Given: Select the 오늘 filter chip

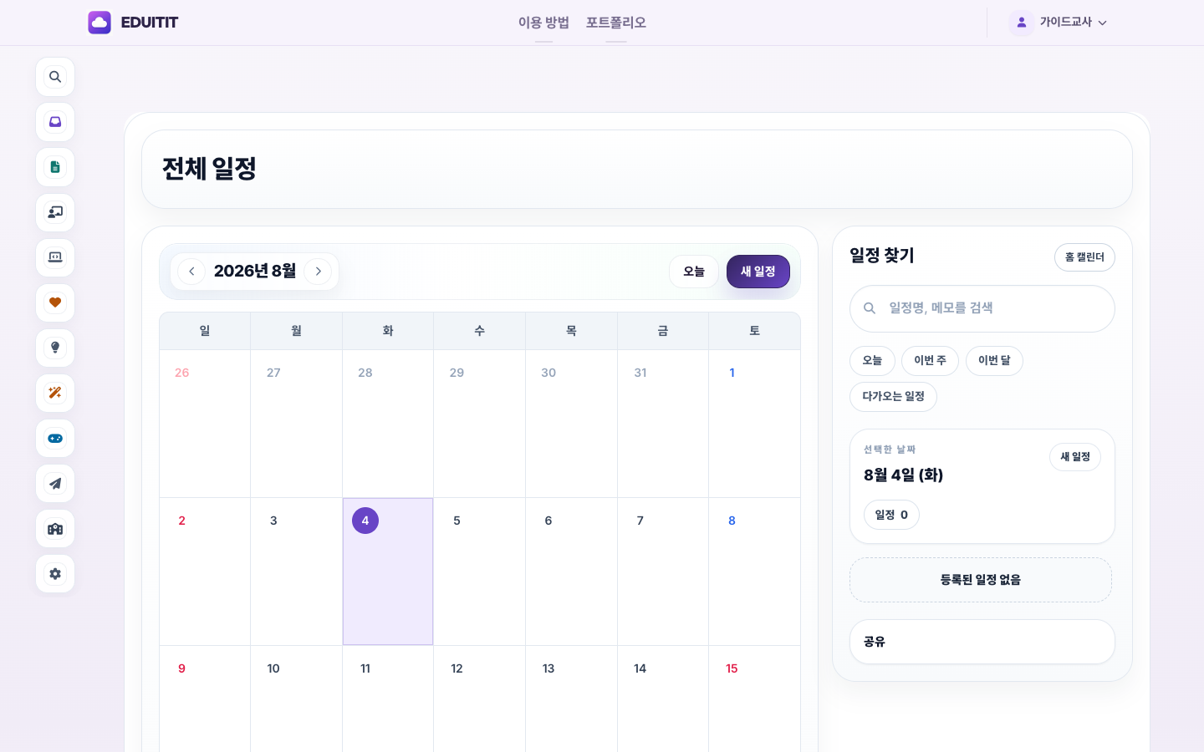Looking at the screenshot, I should [x=872, y=360].
